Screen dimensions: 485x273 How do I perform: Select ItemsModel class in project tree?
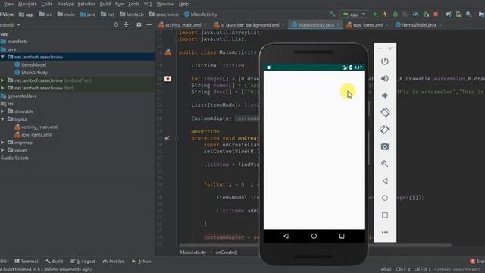tap(33, 64)
